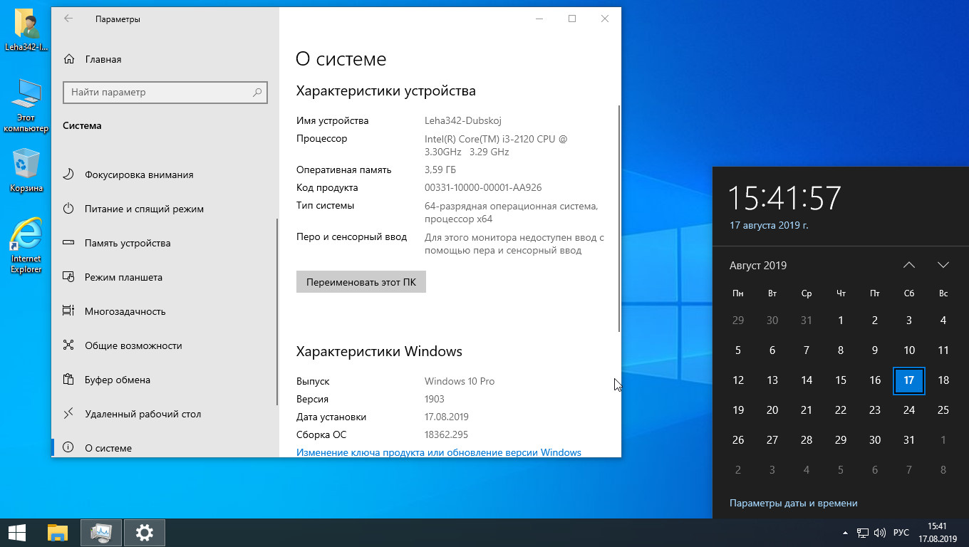Image resolution: width=969 pixels, height=547 pixels.
Task: Go to previous month in calendar
Action: pos(909,265)
